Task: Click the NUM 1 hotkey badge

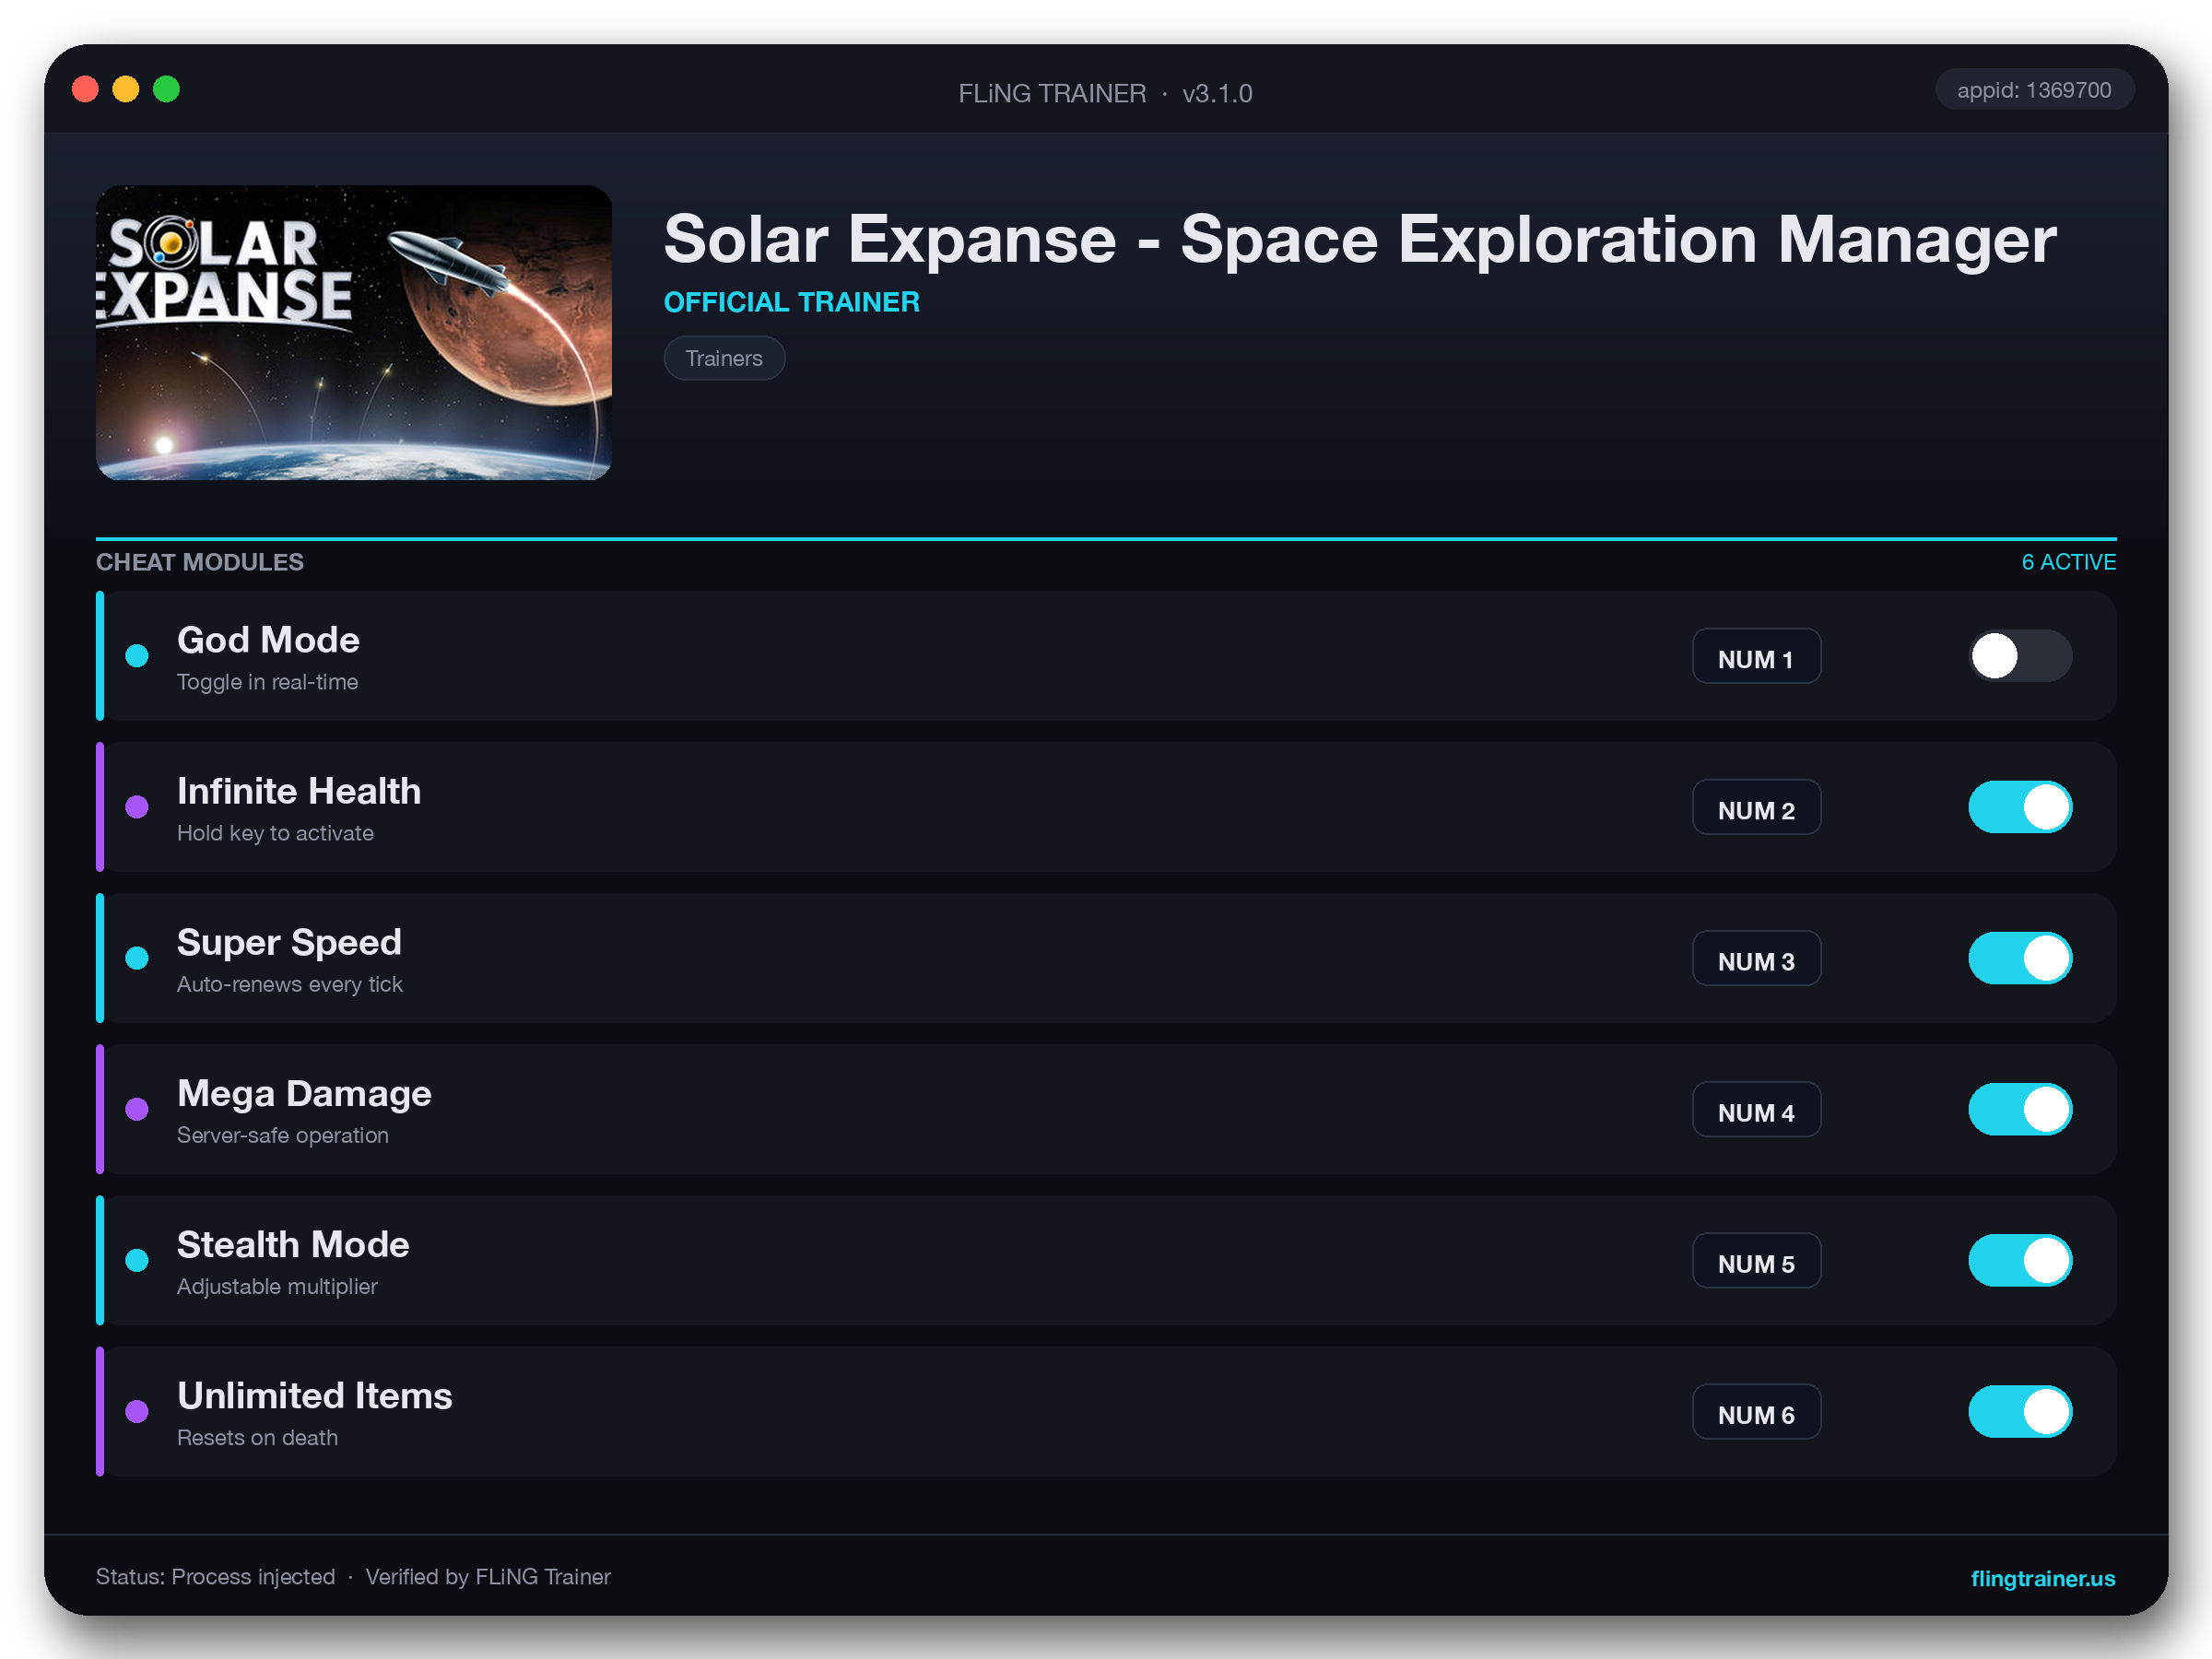Action: pyautogui.click(x=1756, y=656)
